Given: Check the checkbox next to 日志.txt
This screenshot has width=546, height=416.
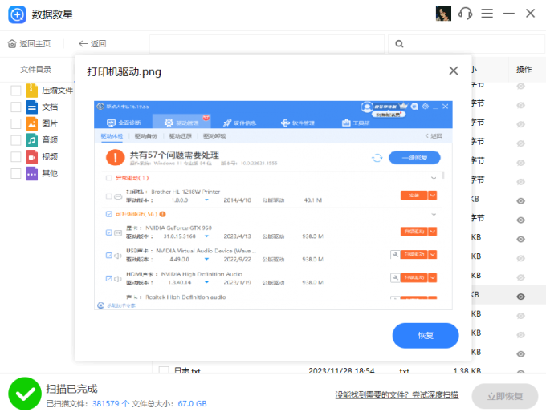Looking at the screenshot, I should coord(164,370).
